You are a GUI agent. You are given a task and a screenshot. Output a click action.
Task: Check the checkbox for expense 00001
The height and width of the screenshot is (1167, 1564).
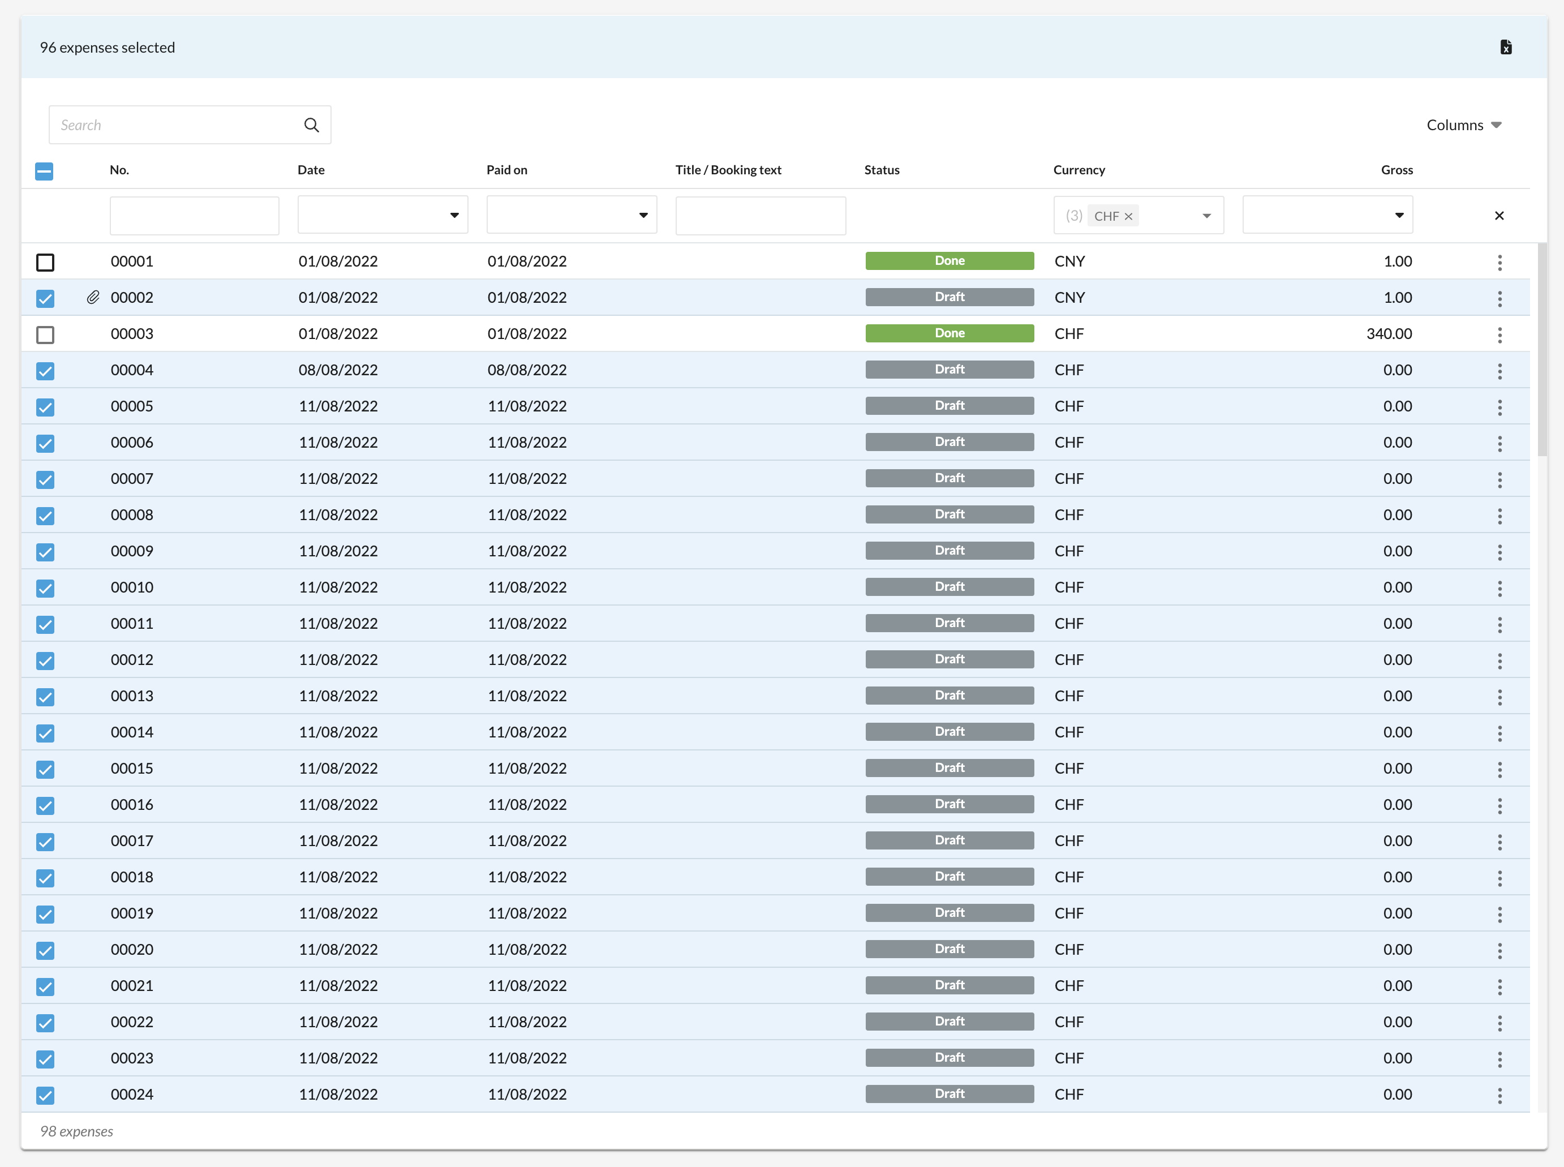[45, 263]
